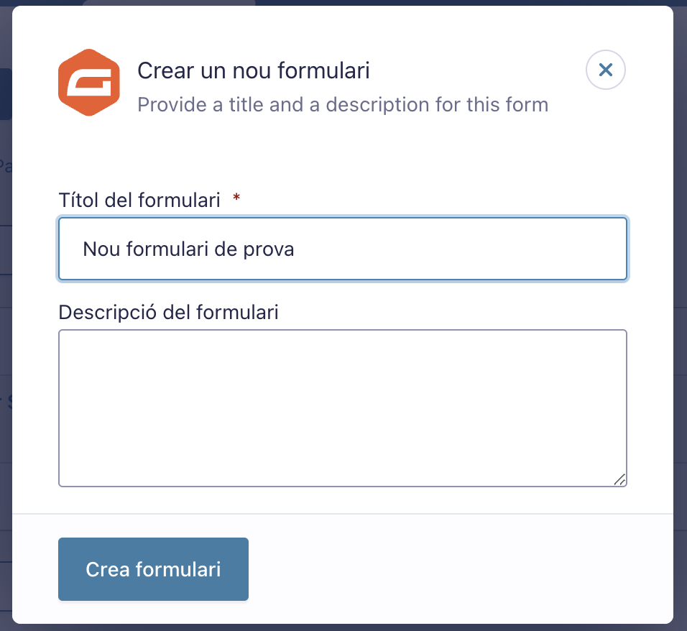Click blank space right of the title label
The height and width of the screenshot is (631, 687).
pos(434,201)
